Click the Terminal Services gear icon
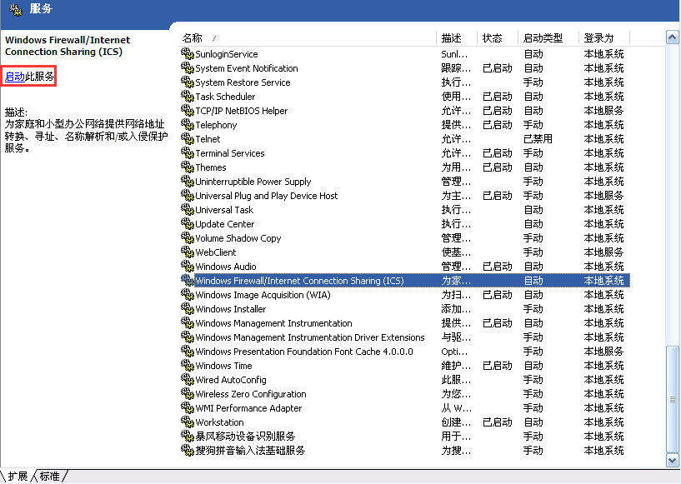Image resolution: width=681 pixels, height=484 pixels. [188, 152]
